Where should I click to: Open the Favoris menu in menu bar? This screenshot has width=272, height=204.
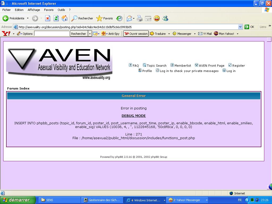[49, 10]
